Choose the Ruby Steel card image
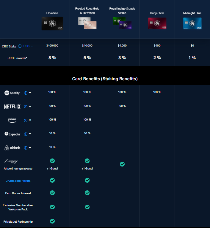The height and width of the screenshot is (228, 210). coord(157,23)
